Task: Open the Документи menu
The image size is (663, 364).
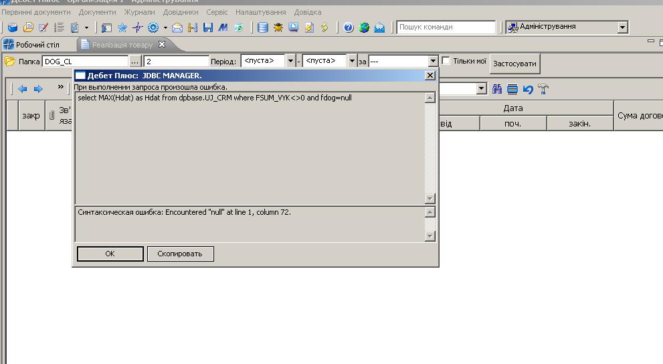Action: [97, 12]
